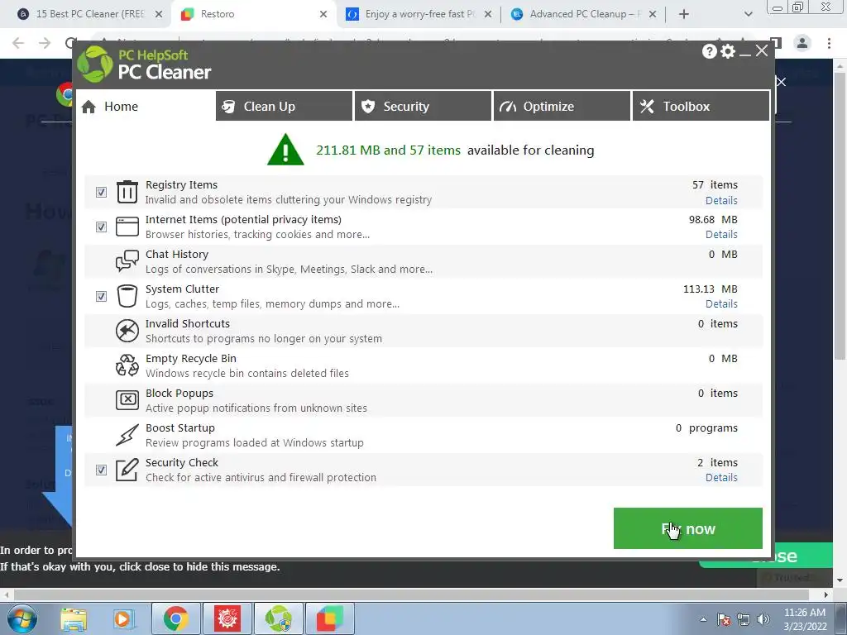Click the Chat History row title
Screen dimensions: 847x635
click(177, 255)
